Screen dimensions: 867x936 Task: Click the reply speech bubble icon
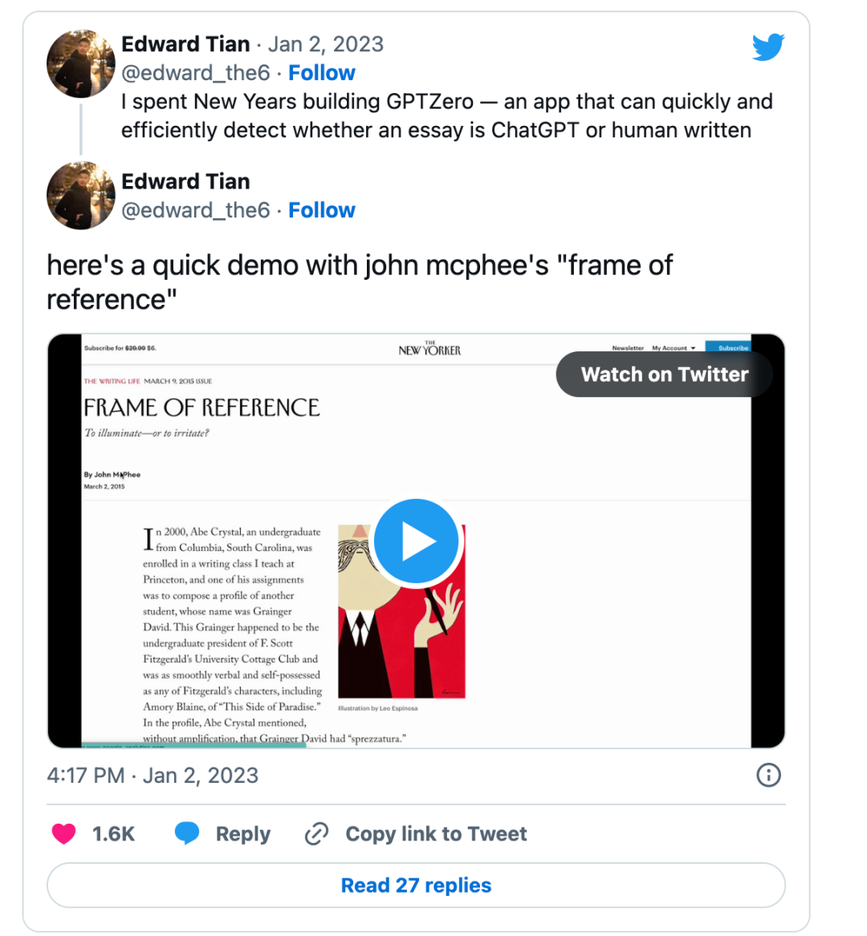coord(187,834)
